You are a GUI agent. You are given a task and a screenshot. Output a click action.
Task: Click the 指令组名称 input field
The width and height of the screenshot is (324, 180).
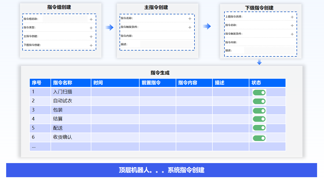click(x=65, y=19)
